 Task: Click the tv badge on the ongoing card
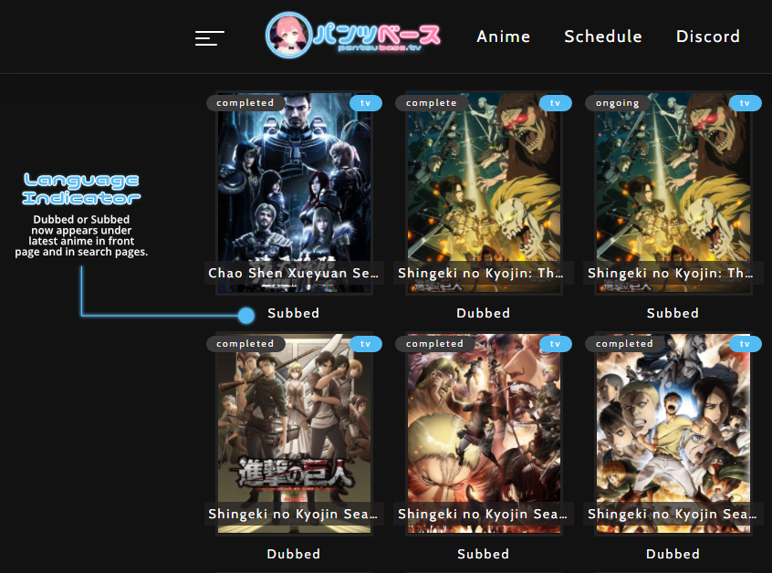tap(745, 103)
